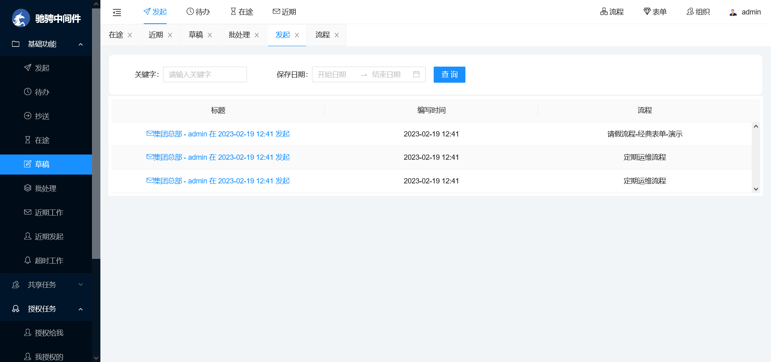This screenshot has width=771, height=362.
Task: Open 批处理 in the left sidebar
Action: click(45, 189)
